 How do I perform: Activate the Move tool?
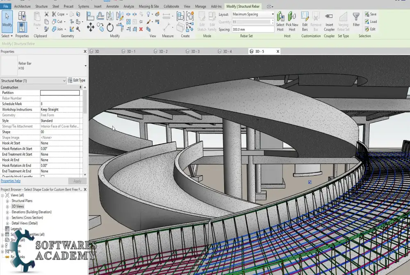91,27
